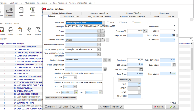Choose the Grade radio option
The height and width of the screenshot is (111, 194).
120,22
